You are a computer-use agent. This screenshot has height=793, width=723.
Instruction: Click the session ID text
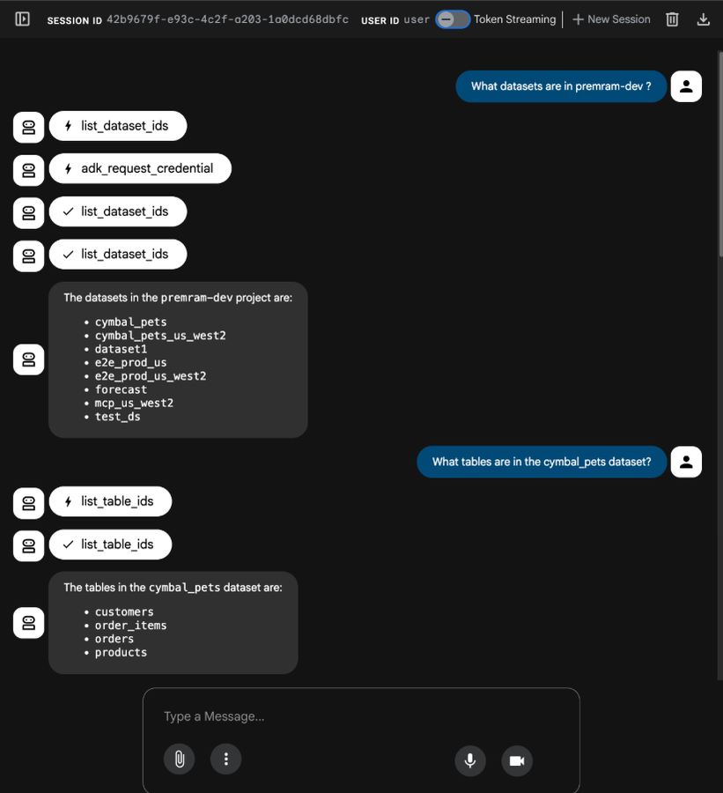(x=227, y=19)
